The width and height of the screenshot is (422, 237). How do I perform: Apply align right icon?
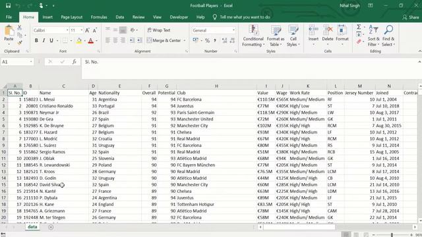[123, 41]
